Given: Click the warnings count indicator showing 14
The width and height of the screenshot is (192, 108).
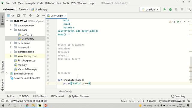Looking at the screenshot, I should point(172,22).
